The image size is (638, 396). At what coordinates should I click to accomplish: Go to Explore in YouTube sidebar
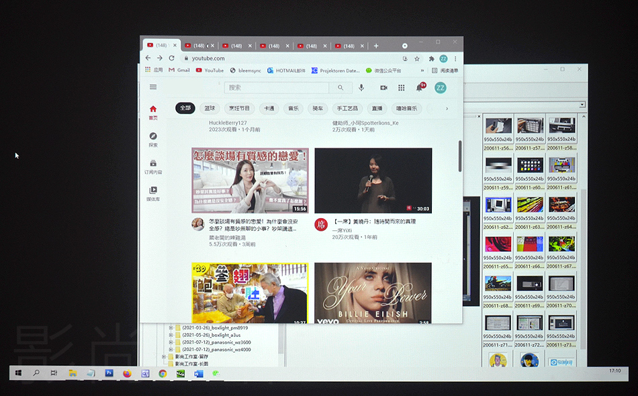(153, 139)
